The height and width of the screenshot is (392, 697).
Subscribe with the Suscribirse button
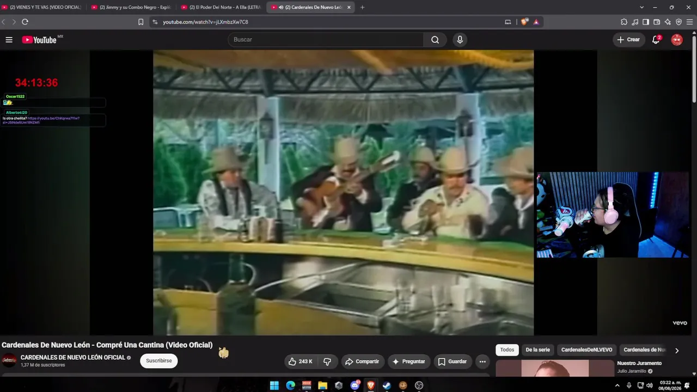click(x=159, y=361)
